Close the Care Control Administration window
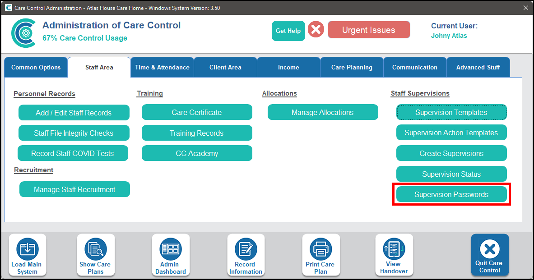 tap(525, 8)
